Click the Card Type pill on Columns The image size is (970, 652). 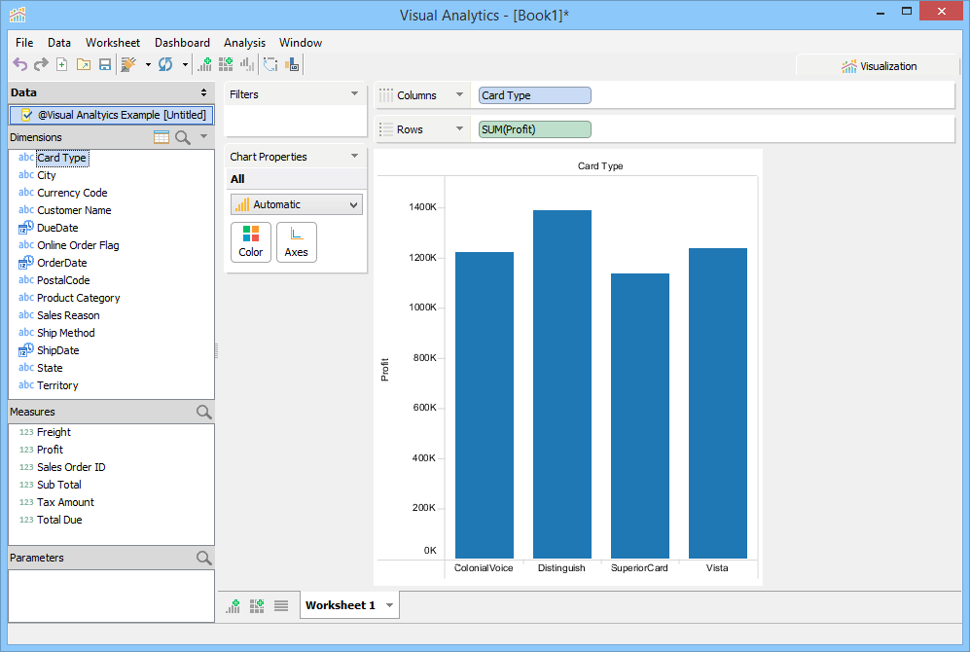point(534,95)
